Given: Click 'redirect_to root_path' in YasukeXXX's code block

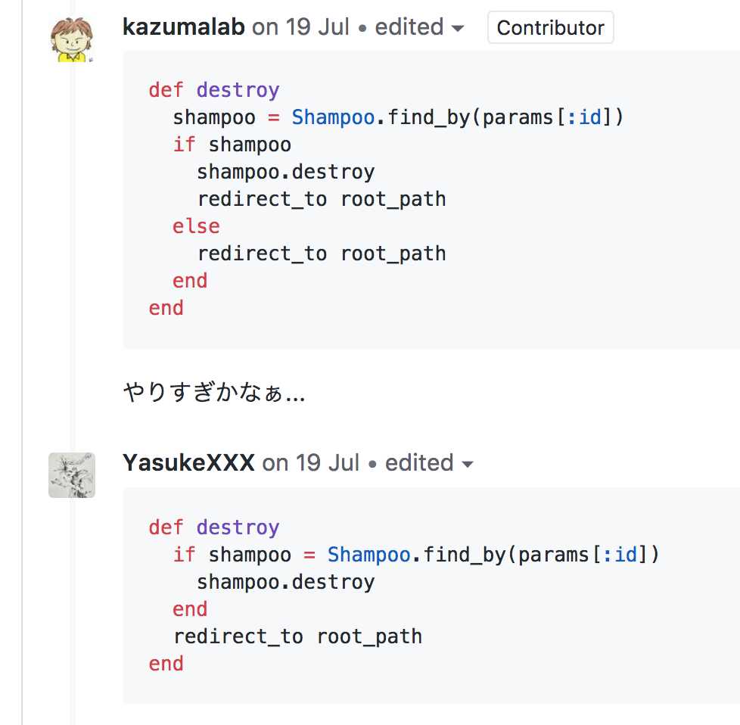Looking at the screenshot, I should pyautogui.click(x=297, y=636).
